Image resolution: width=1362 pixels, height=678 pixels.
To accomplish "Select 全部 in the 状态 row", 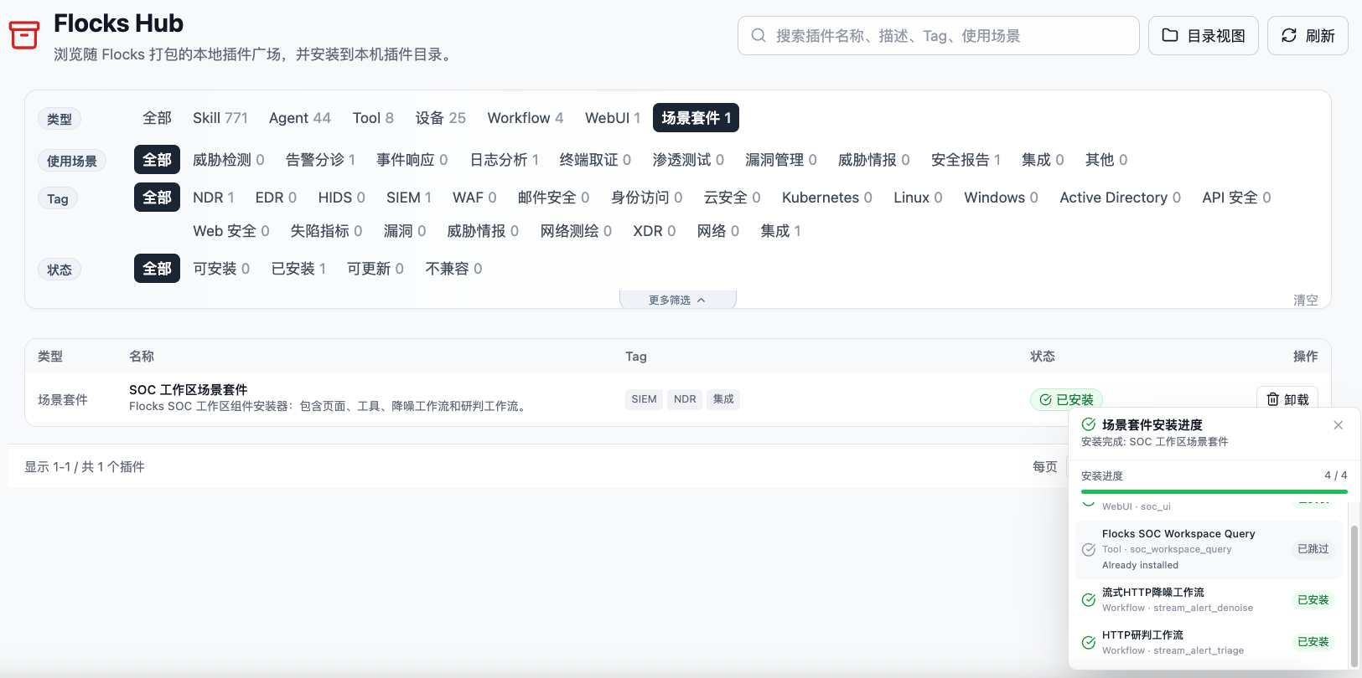I will coord(157,269).
